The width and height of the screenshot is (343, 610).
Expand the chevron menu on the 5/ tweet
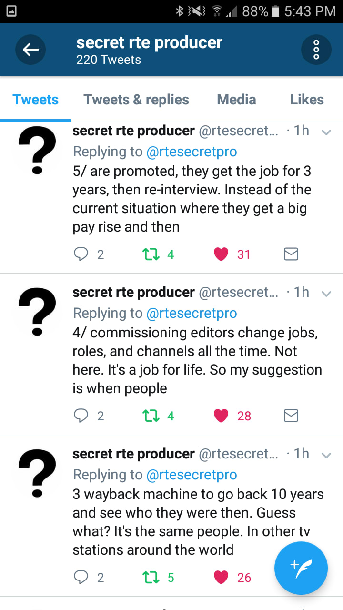[x=326, y=132]
